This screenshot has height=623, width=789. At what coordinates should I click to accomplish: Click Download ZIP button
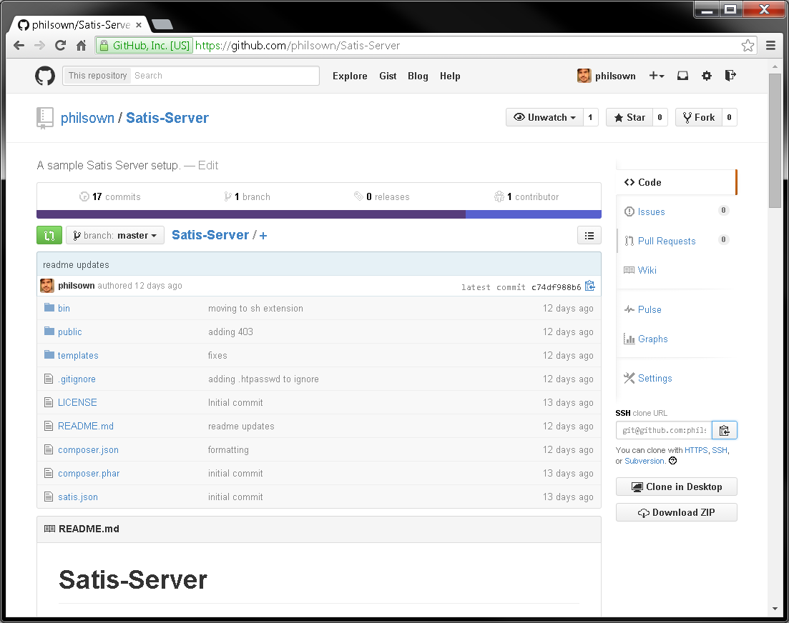pos(676,512)
